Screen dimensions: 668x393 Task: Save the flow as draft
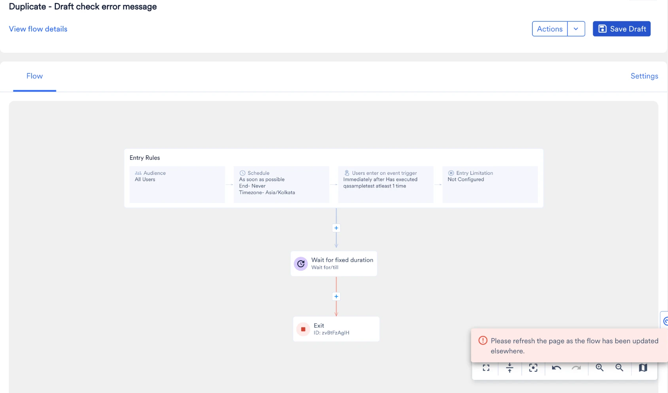(621, 29)
